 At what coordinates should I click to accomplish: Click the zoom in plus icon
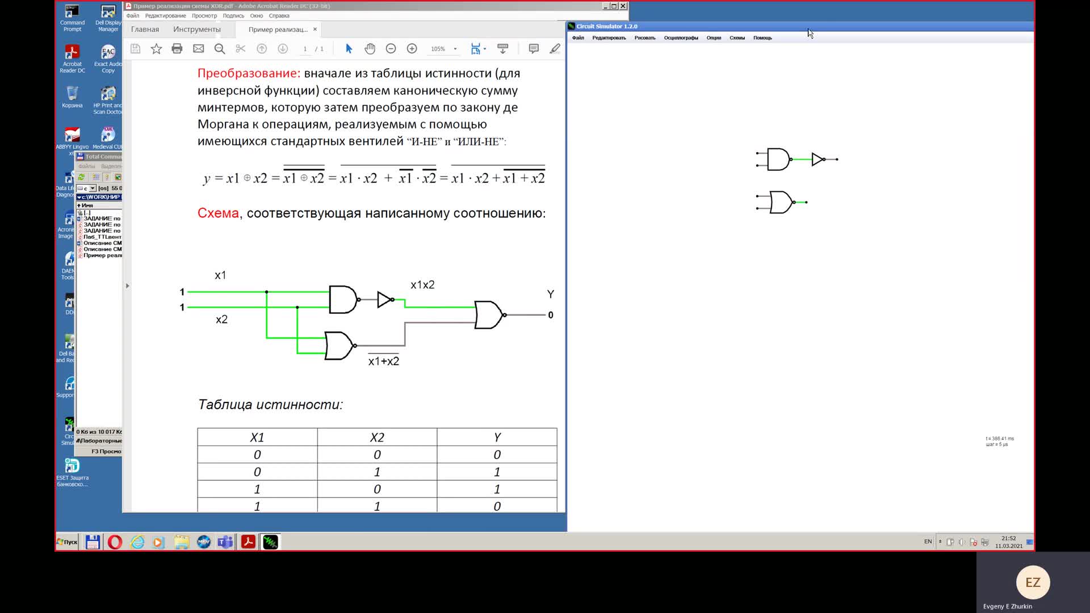(412, 49)
